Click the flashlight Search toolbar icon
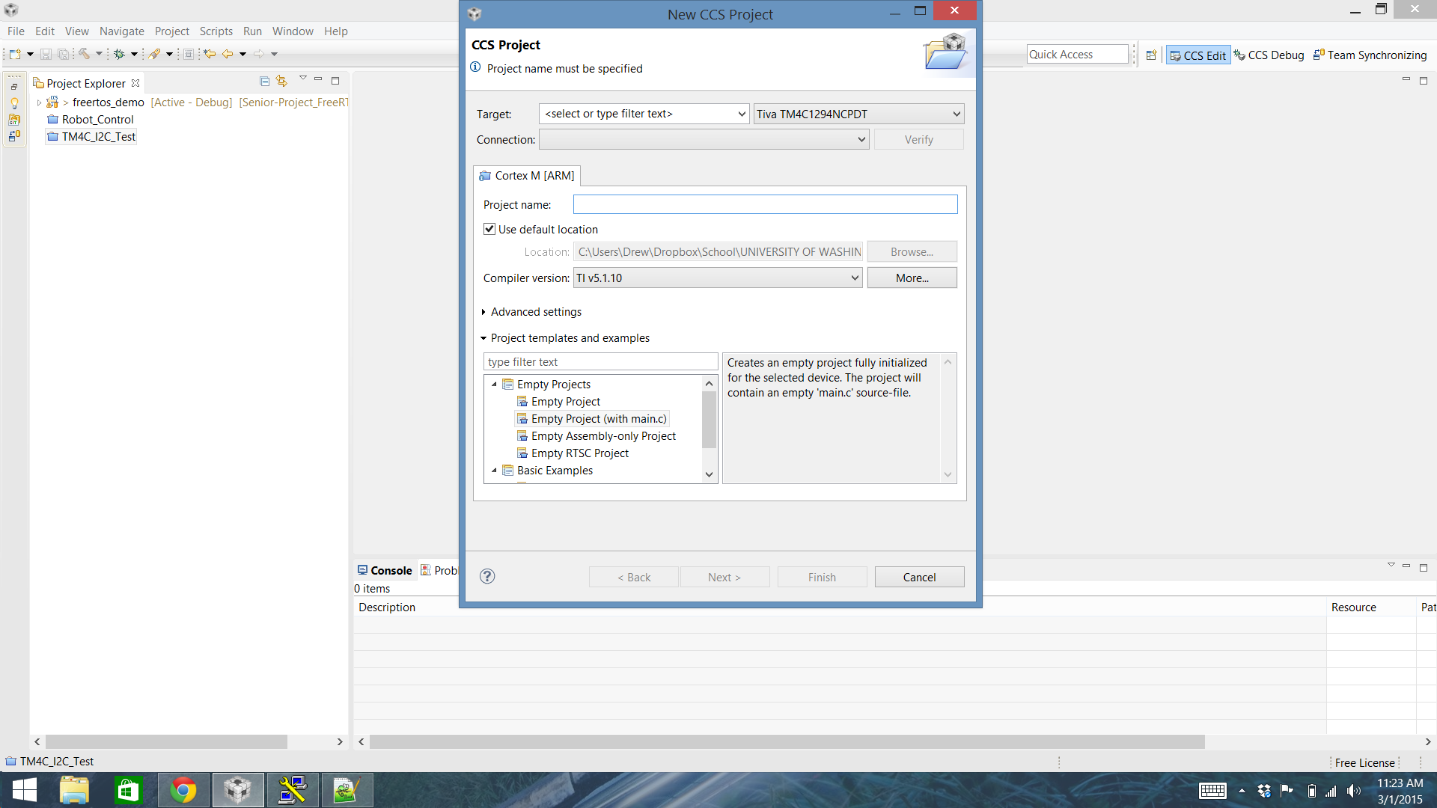The width and height of the screenshot is (1437, 808). pos(155,54)
